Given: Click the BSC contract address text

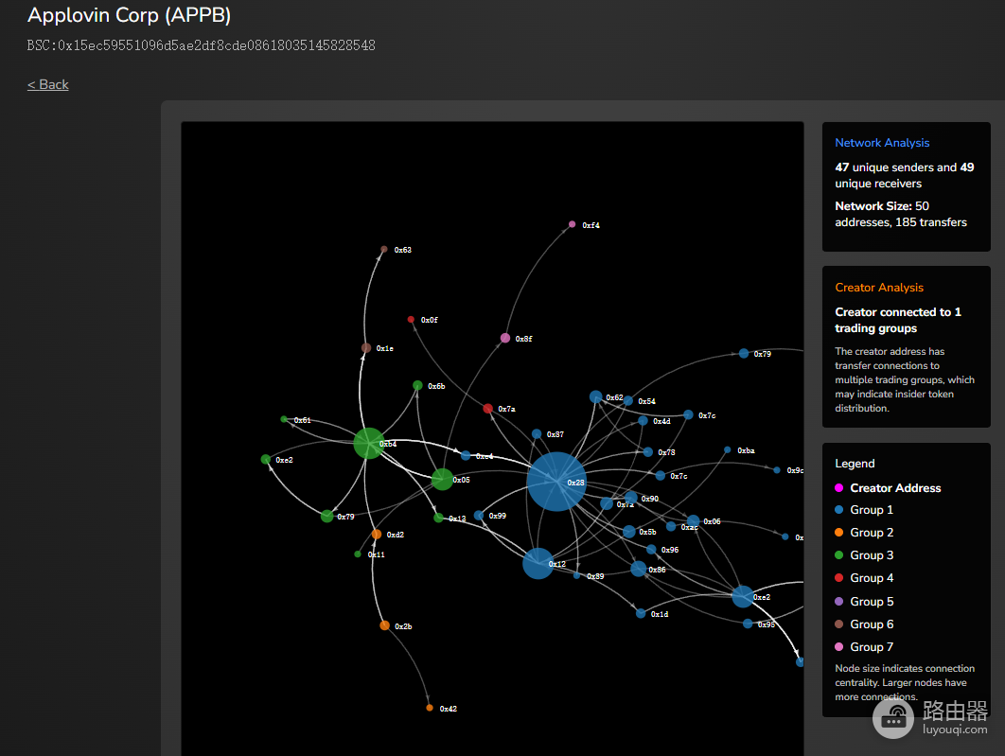Looking at the screenshot, I should [202, 45].
